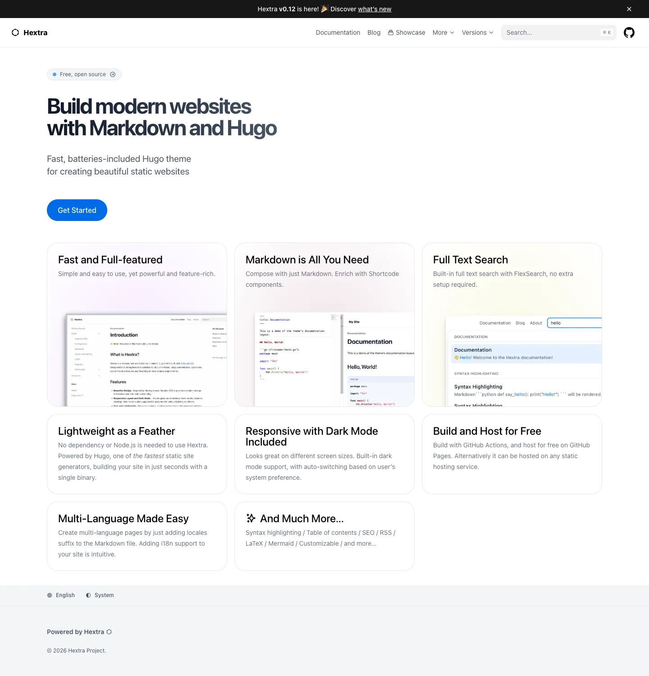Click the "Multi-Language Made Easy" card
Screen dimensions: 649x676
[x=137, y=536]
